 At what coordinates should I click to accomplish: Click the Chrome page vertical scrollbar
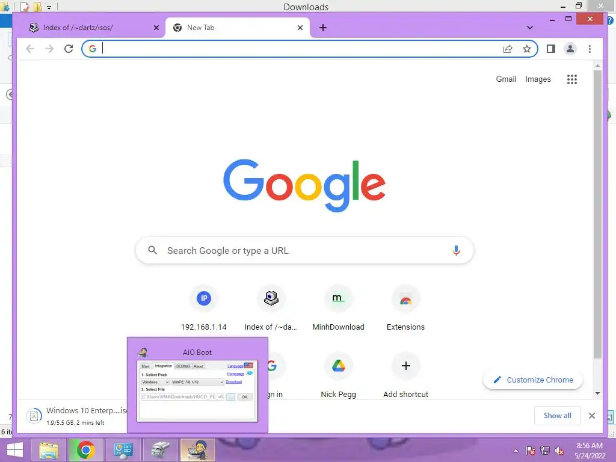pos(597,214)
